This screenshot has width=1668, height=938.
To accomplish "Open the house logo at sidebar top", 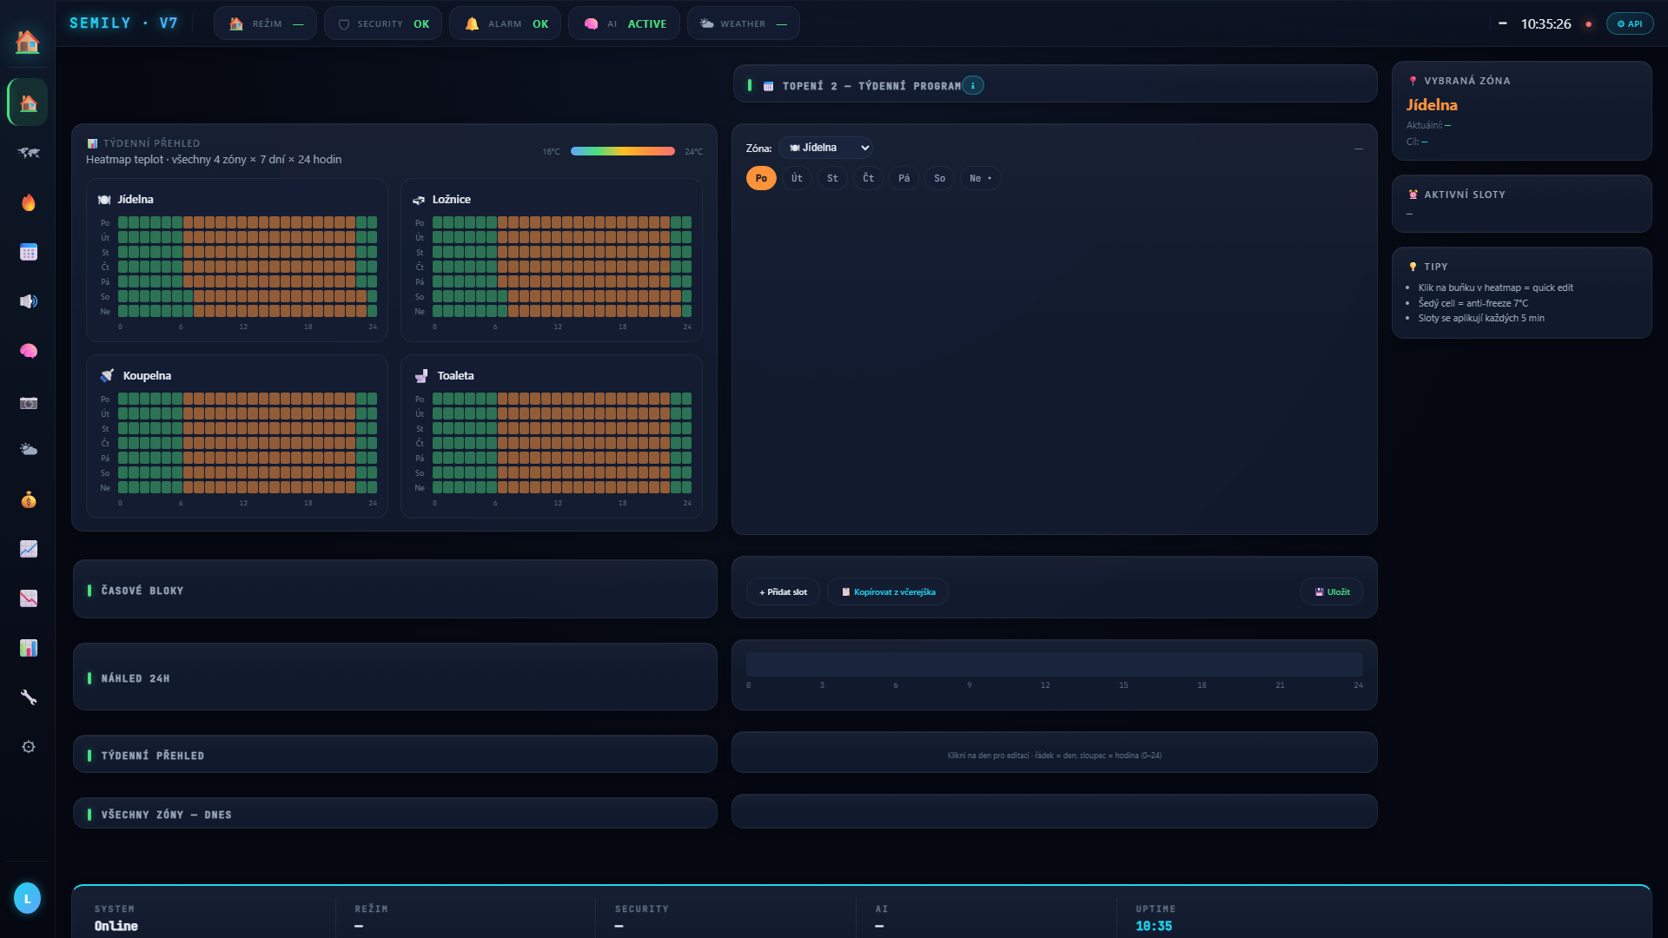I will pyautogui.click(x=28, y=41).
